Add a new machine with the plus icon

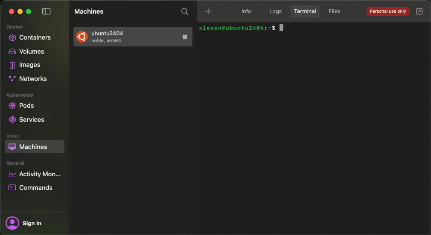[x=208, y=11]
